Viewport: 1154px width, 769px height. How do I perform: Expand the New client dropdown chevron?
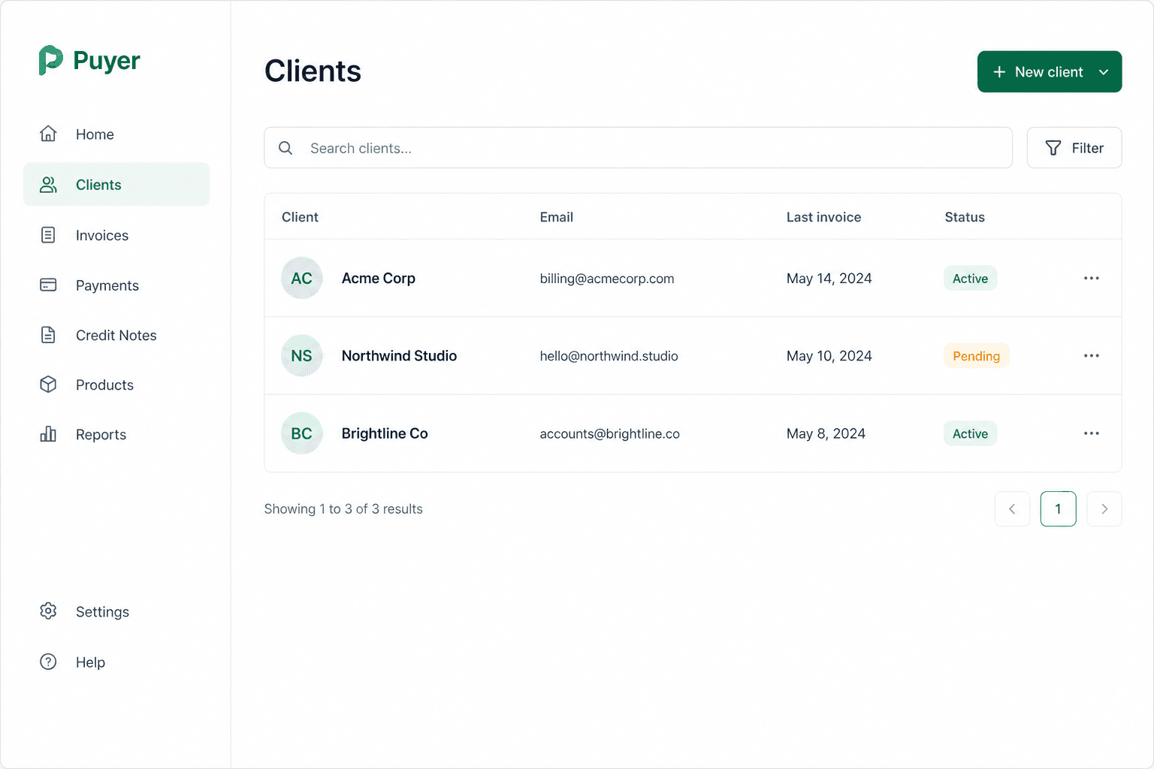pyautogui.click(x=1104, y=72)
